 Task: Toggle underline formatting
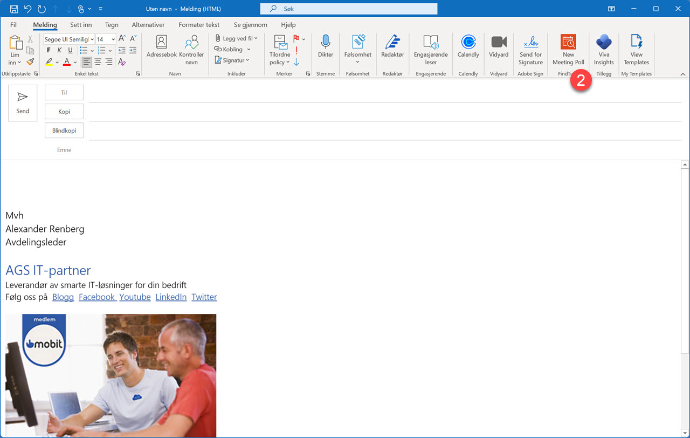tap(70, 50)
